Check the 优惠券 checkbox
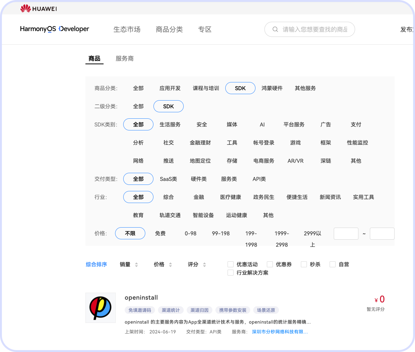This screenshot has width=415, height=352. 270,264
